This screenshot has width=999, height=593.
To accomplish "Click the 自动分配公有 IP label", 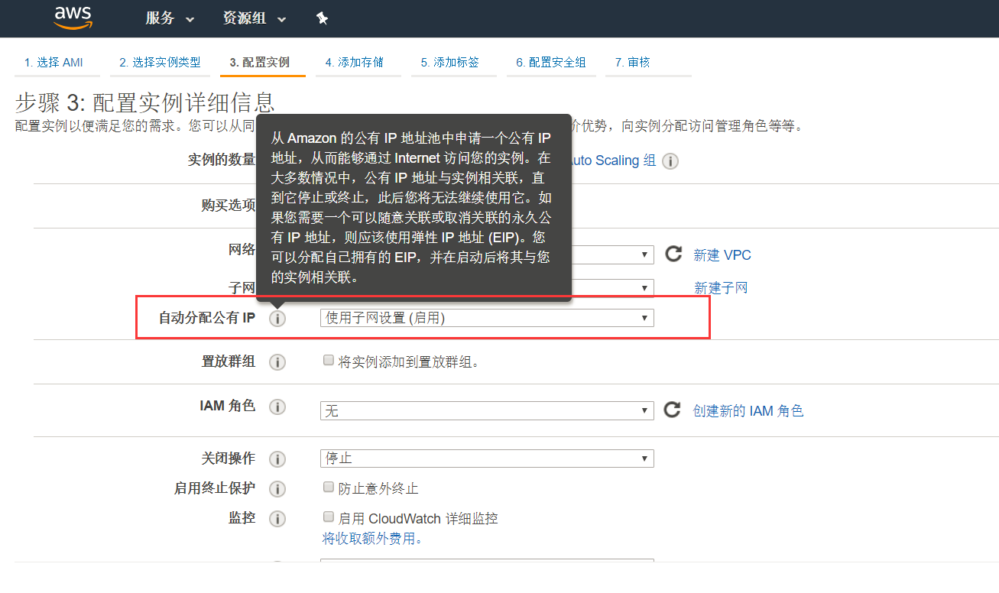I will [x=207, y=318].
